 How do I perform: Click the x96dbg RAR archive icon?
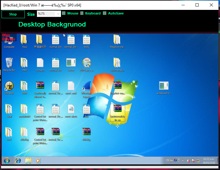click(86, 133)
